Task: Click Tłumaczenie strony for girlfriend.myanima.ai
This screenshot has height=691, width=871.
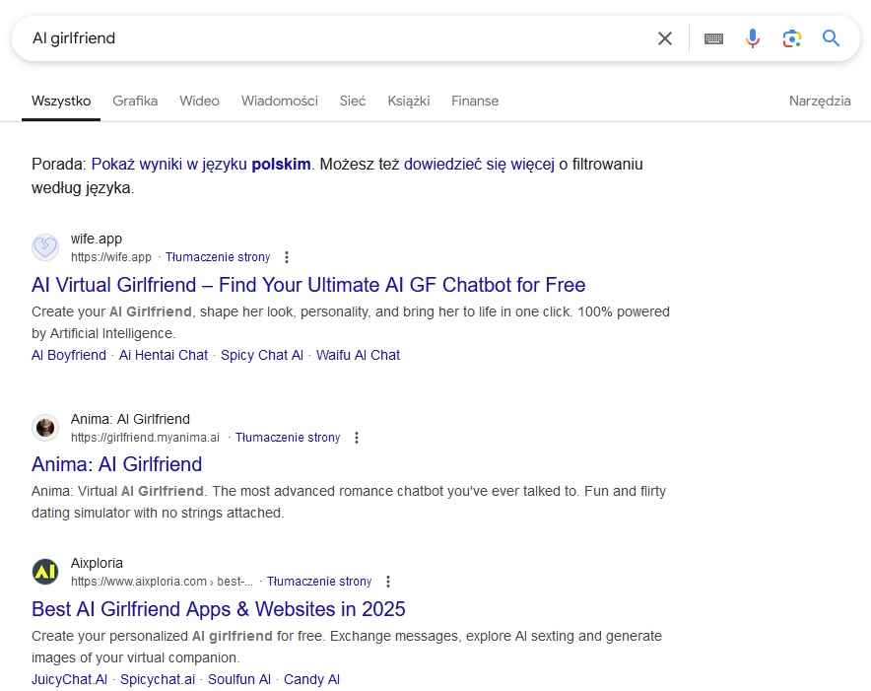Action: tap(288, 438)
